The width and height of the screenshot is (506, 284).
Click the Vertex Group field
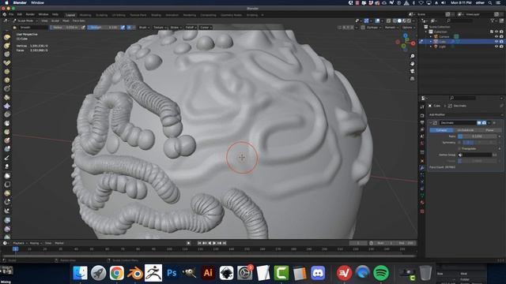pyautogui.click(x=474, y=155)
